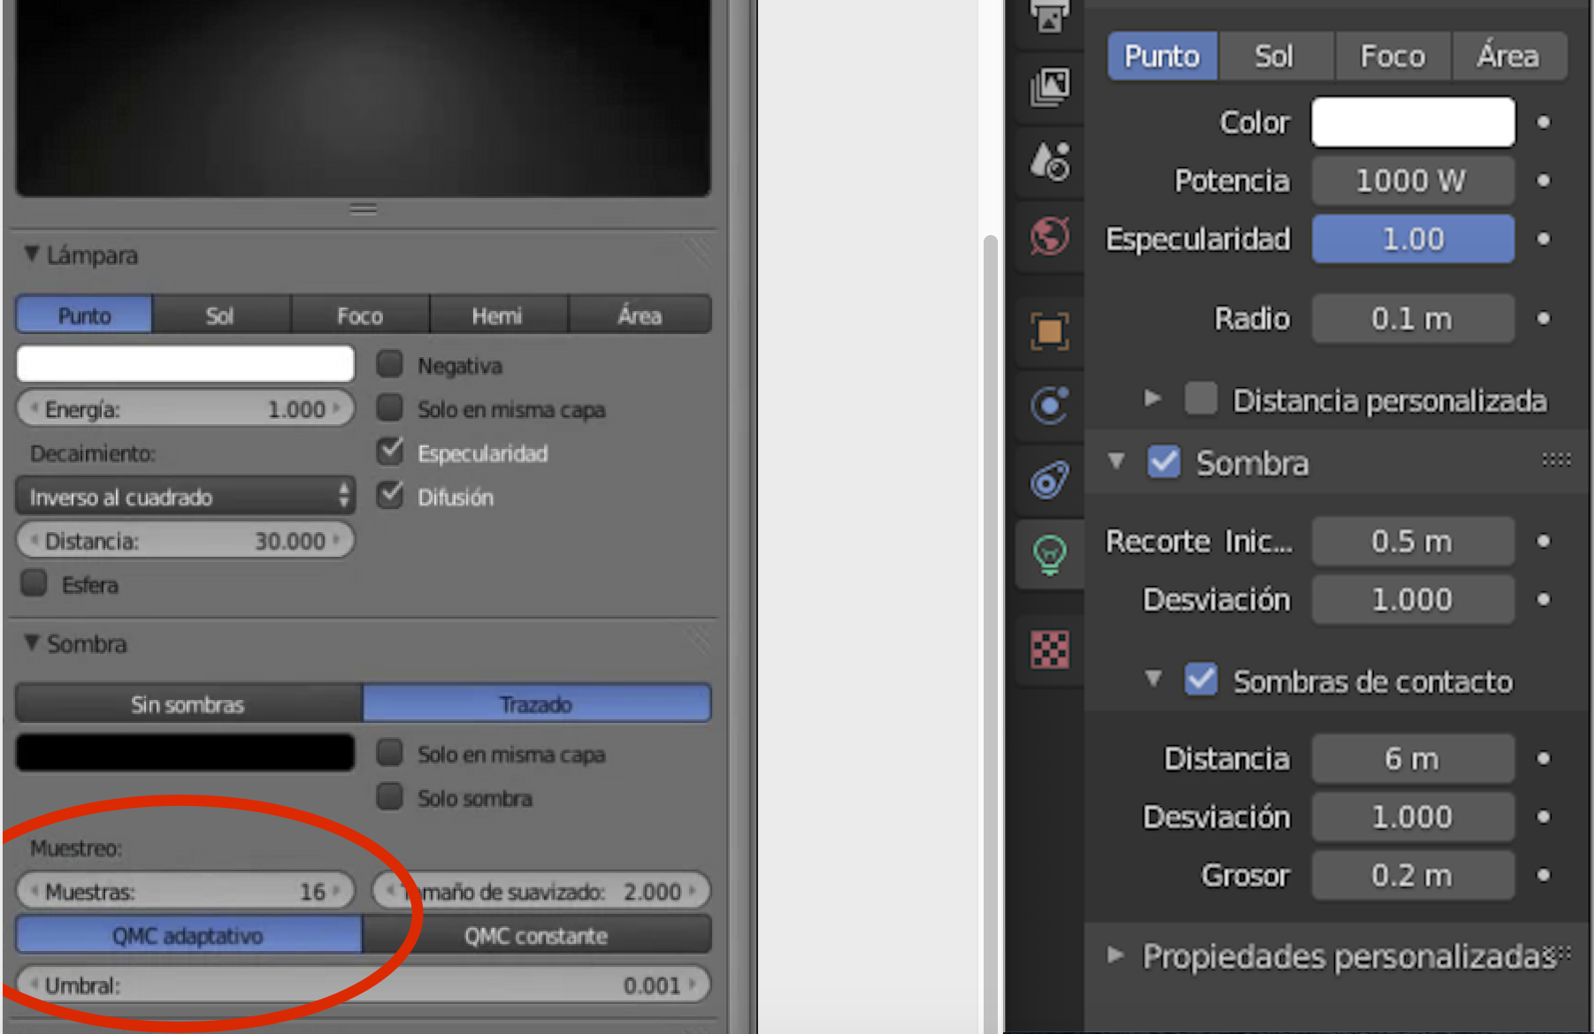Image resolution: width=1594 pixels, height=1034 pixels.
Task: Select Foco lamp type in left panel
Action: pos(360,316)
